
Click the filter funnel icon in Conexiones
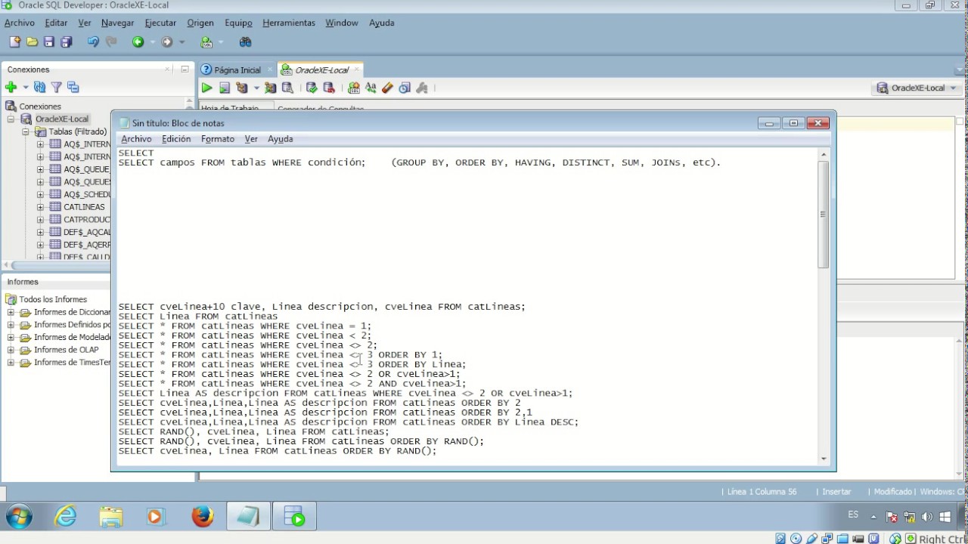[x=56, y=87]
